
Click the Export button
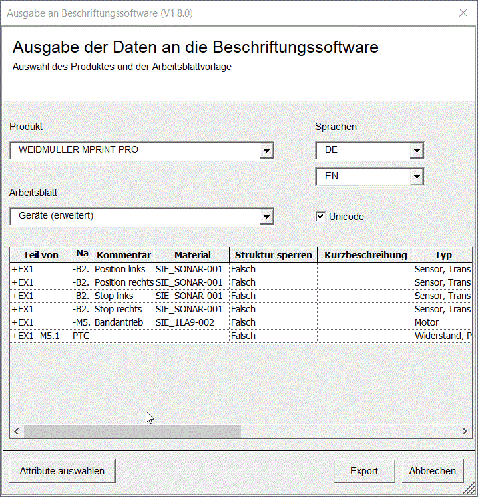point(364,471)
